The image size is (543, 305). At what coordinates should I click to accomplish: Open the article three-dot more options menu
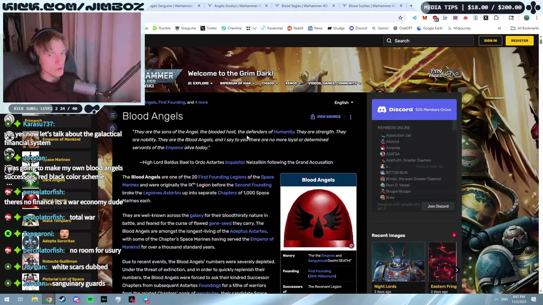pos(350,117)
